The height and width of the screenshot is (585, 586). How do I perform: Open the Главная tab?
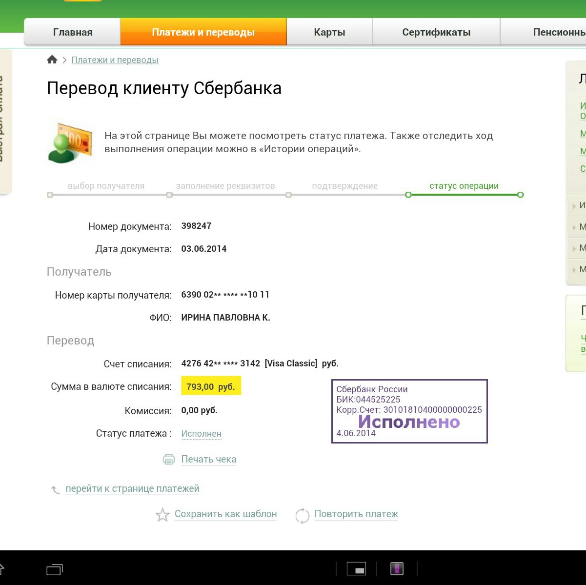point(72,32)
